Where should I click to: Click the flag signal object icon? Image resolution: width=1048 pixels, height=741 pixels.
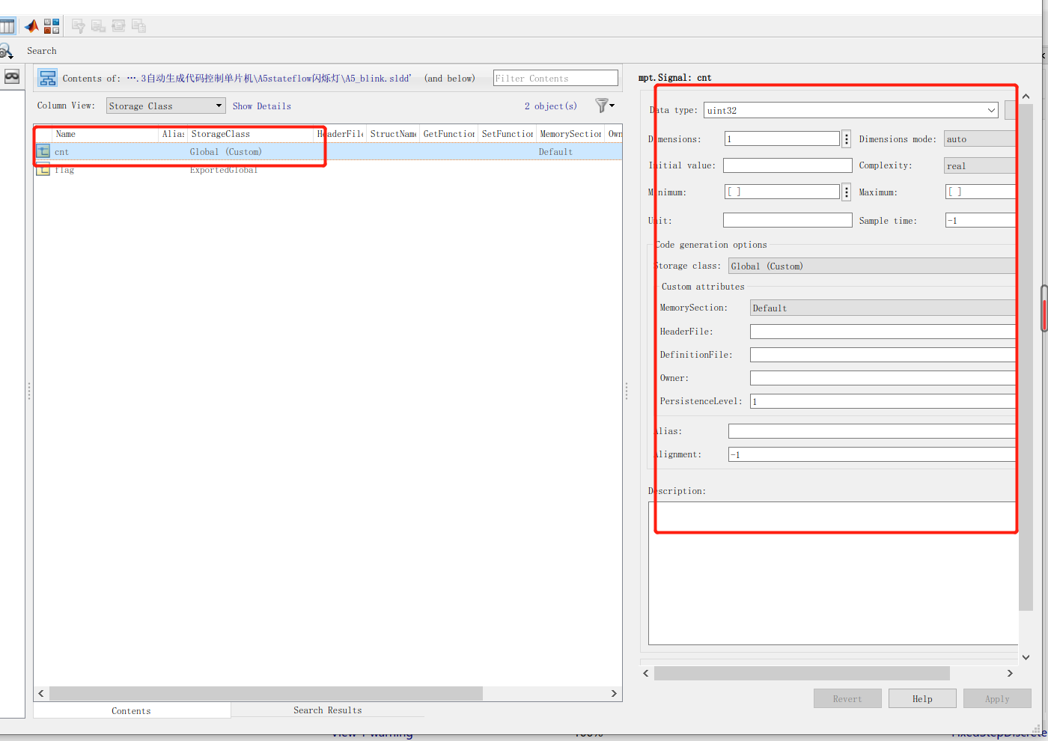43,169
